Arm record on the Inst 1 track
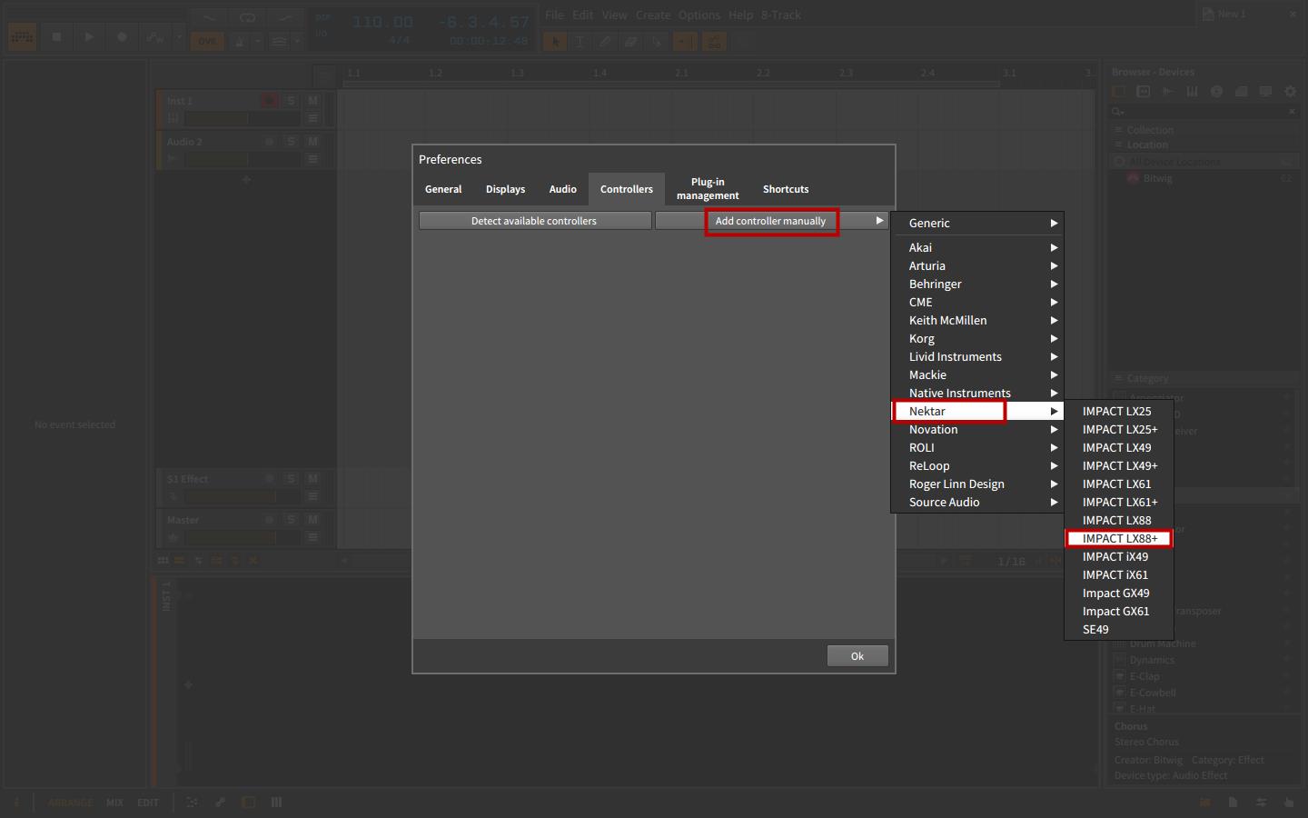Screen dimensions: 1308x818 (269, 101)
